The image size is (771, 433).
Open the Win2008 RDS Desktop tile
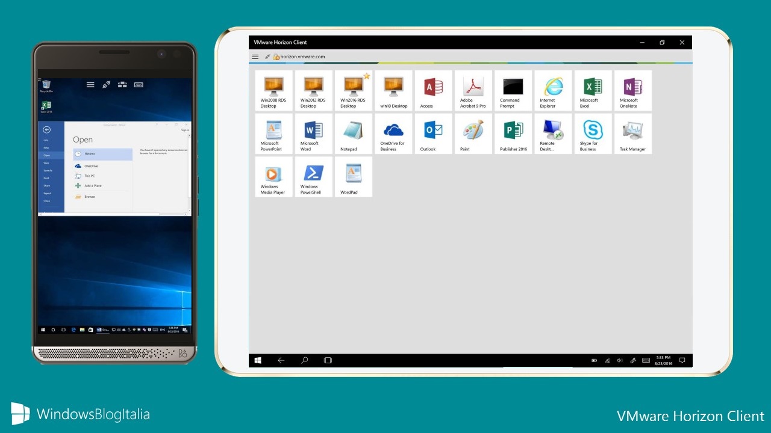(x=274, y=91)
